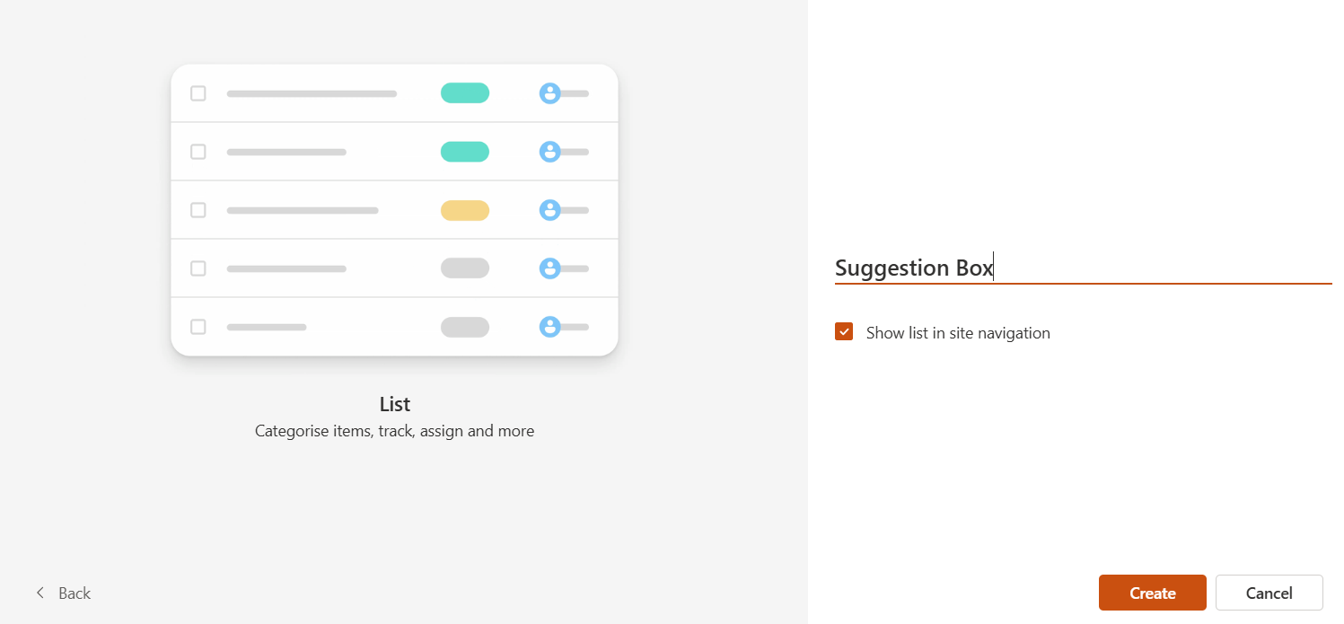Screen dimensions: 1344x624
Task: Click the yellow status pill in the third row
Action: coord(464,209)
